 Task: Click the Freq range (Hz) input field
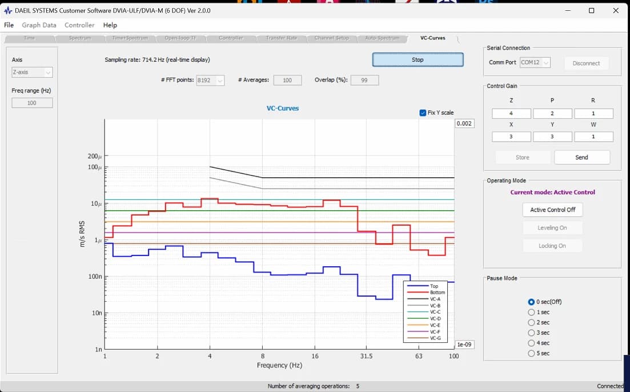tap(32, 103)
